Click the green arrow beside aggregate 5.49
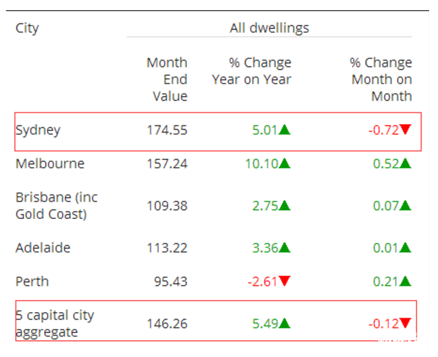 (x=285, y=323)
